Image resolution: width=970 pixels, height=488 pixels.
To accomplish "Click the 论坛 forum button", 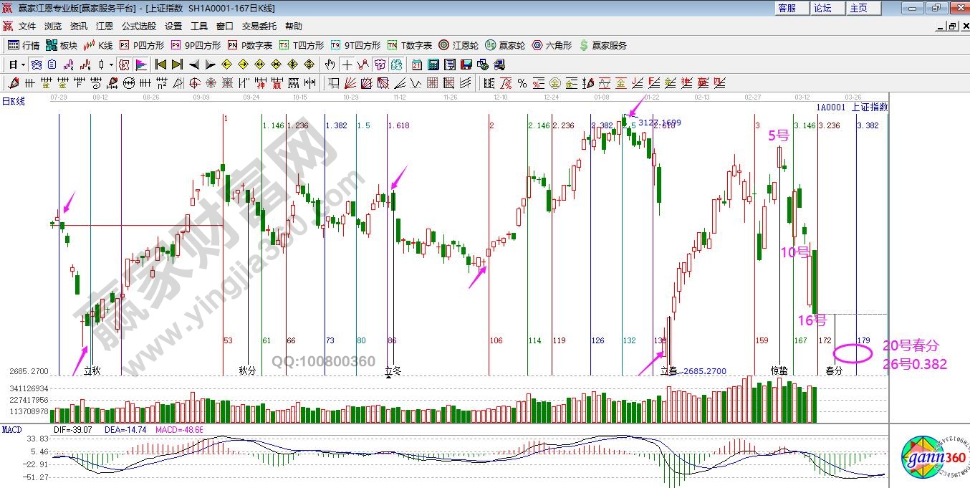I will [x=822, y=8].
